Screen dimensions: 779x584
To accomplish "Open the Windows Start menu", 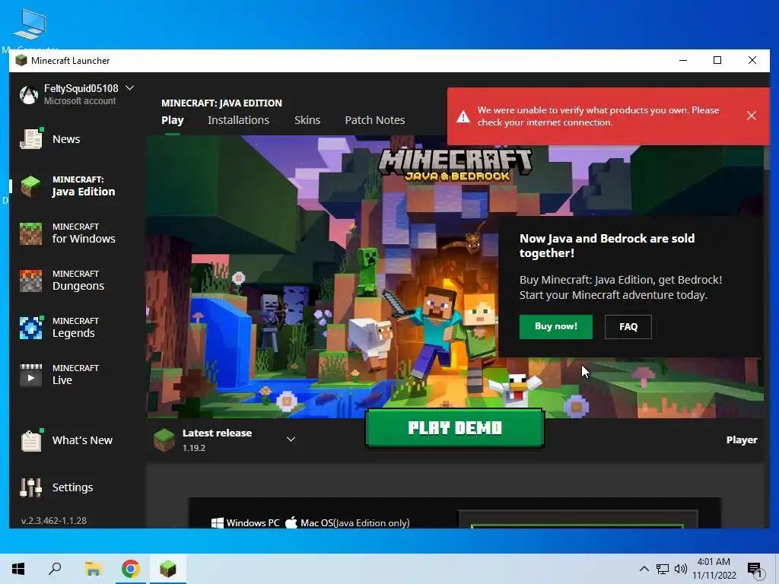I will 18,569.
